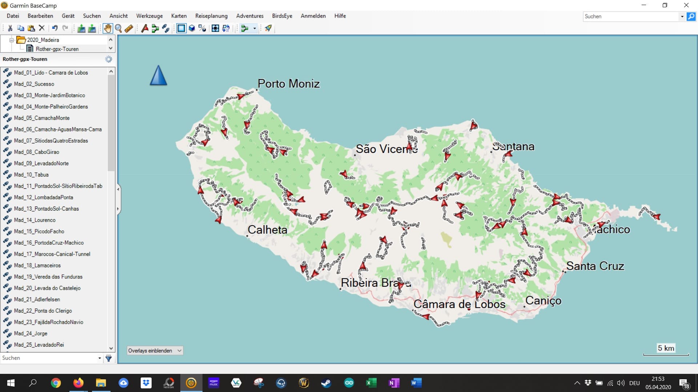Screen dimensions: 698x392
Task: Open the Reiseplanung menu
Action: [x=211, y=16]
